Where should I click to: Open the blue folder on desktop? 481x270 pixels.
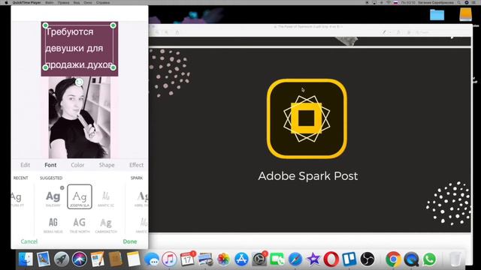(x=437, y=14)
